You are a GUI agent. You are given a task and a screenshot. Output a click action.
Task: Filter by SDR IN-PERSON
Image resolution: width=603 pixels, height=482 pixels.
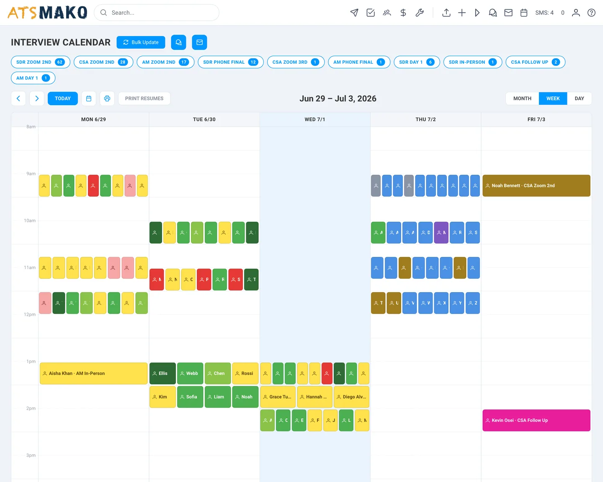[473, 62]
